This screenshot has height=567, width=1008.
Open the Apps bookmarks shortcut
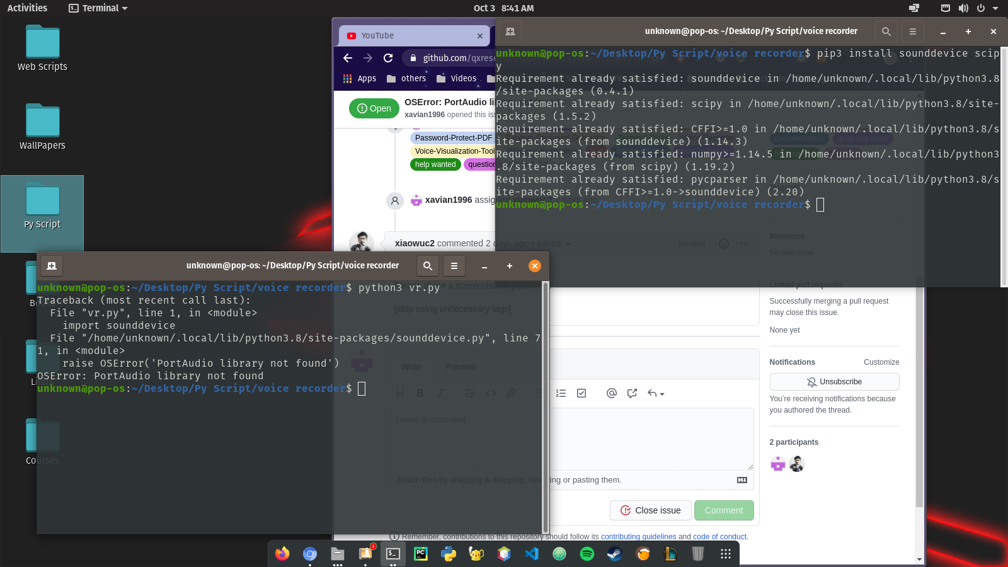[360, 79]
